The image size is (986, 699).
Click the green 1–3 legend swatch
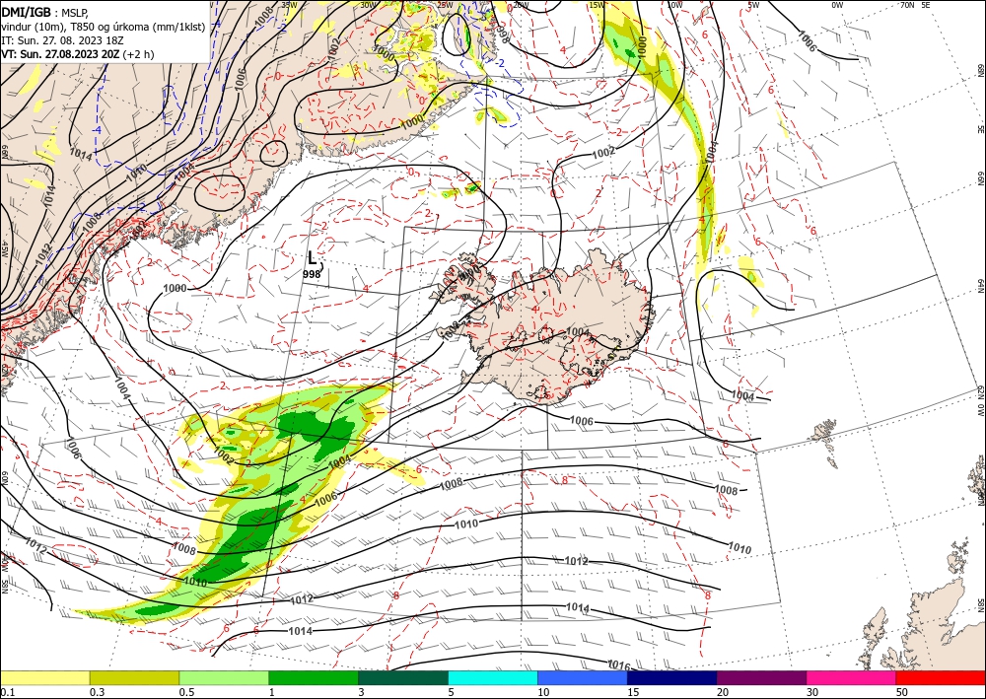(314, 677)
